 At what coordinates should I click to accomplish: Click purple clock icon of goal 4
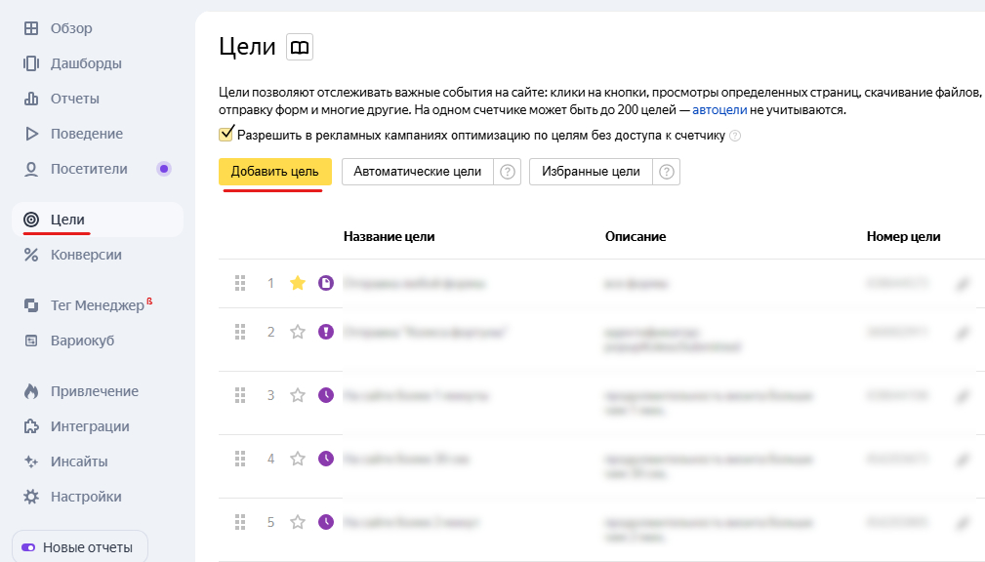click(326, 459)
